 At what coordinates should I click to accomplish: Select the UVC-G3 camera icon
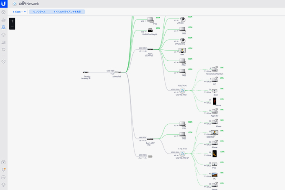(182, 19)
